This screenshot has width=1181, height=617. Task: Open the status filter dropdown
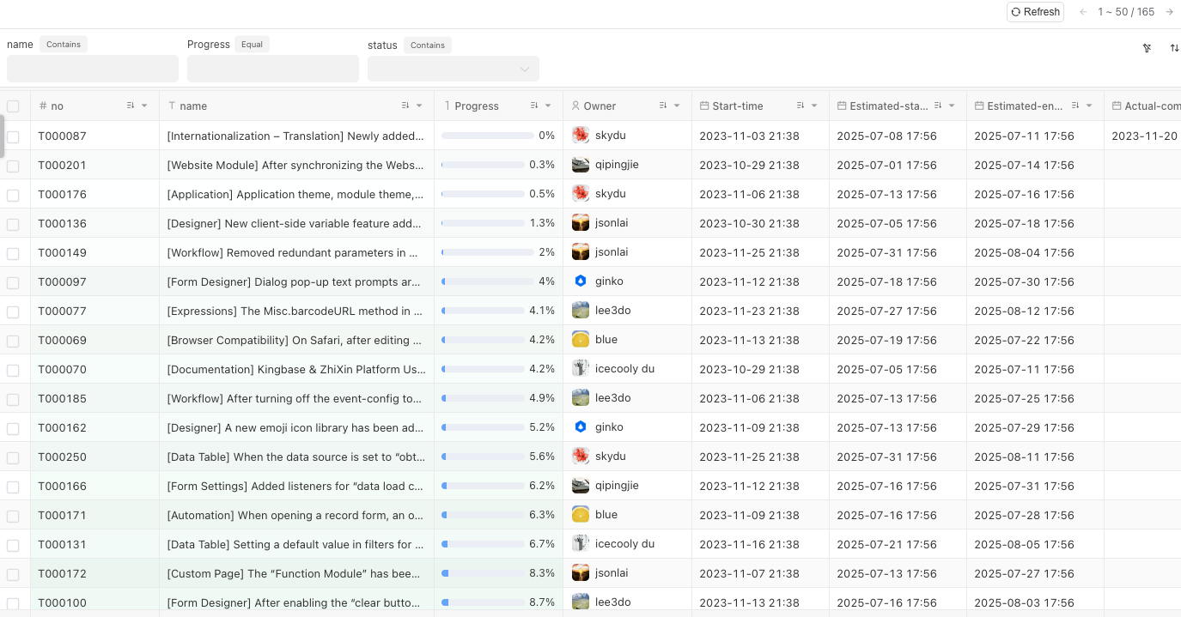coord(453,69)
